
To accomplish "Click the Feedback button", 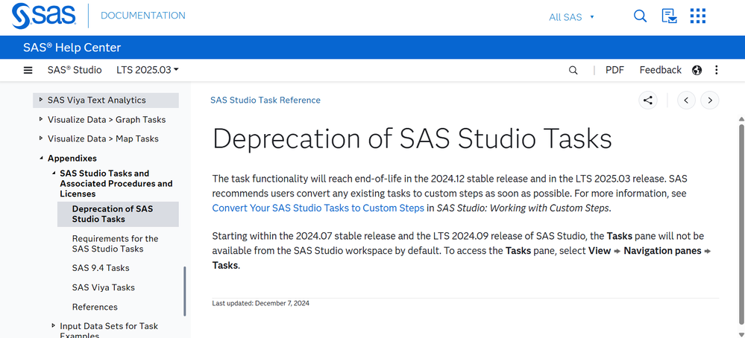I will [661, 70].
